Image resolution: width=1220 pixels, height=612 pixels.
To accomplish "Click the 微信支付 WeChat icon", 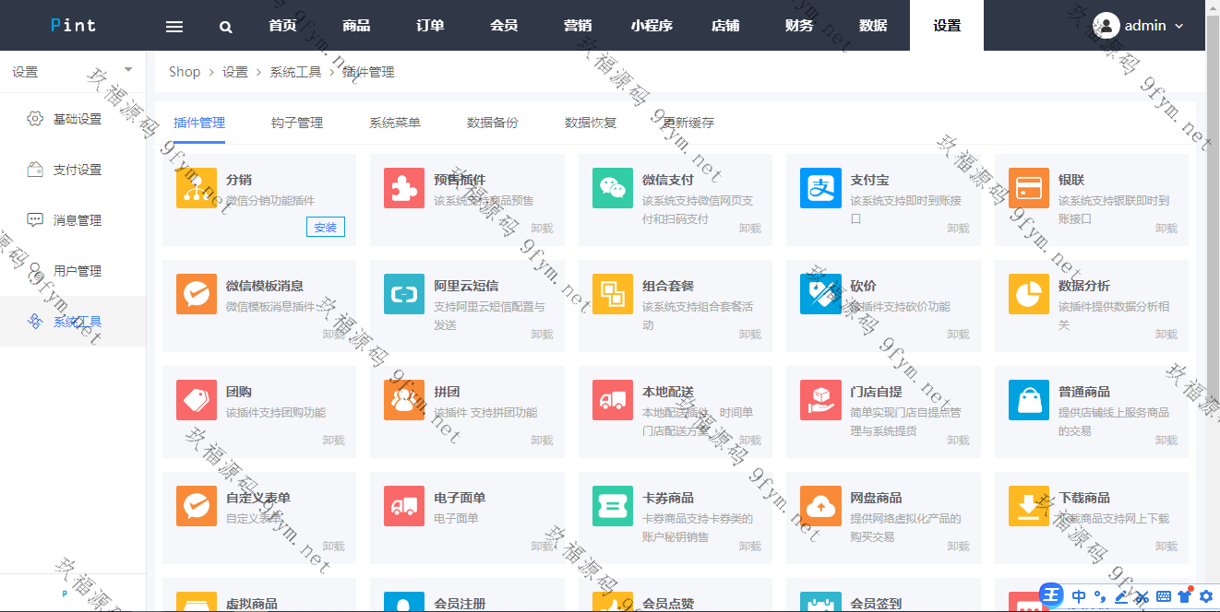I will pyautogui.click(x=613, y=188).
